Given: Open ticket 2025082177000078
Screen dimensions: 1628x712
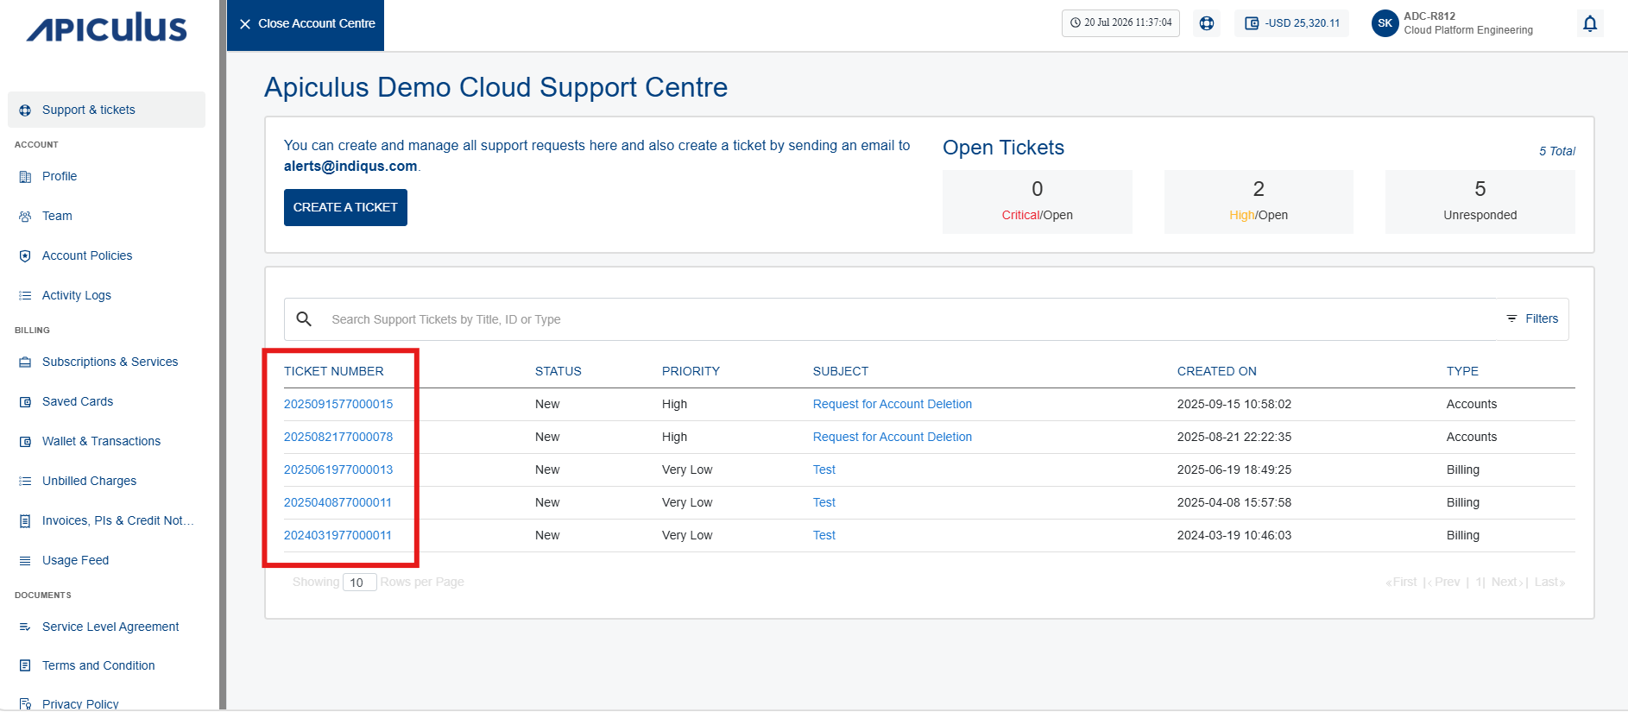Looking at the screenshot, I should pyautogui.click(x=338, y=438).
